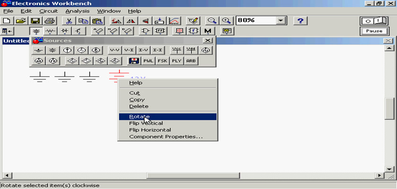Screen dimensions: 397x189
Task: Click the Flip Vertical toolbar icon
Action: coord(146,21)
